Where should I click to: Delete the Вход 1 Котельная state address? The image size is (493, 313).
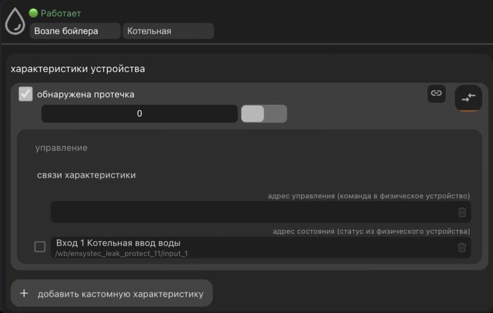point(462,247)
